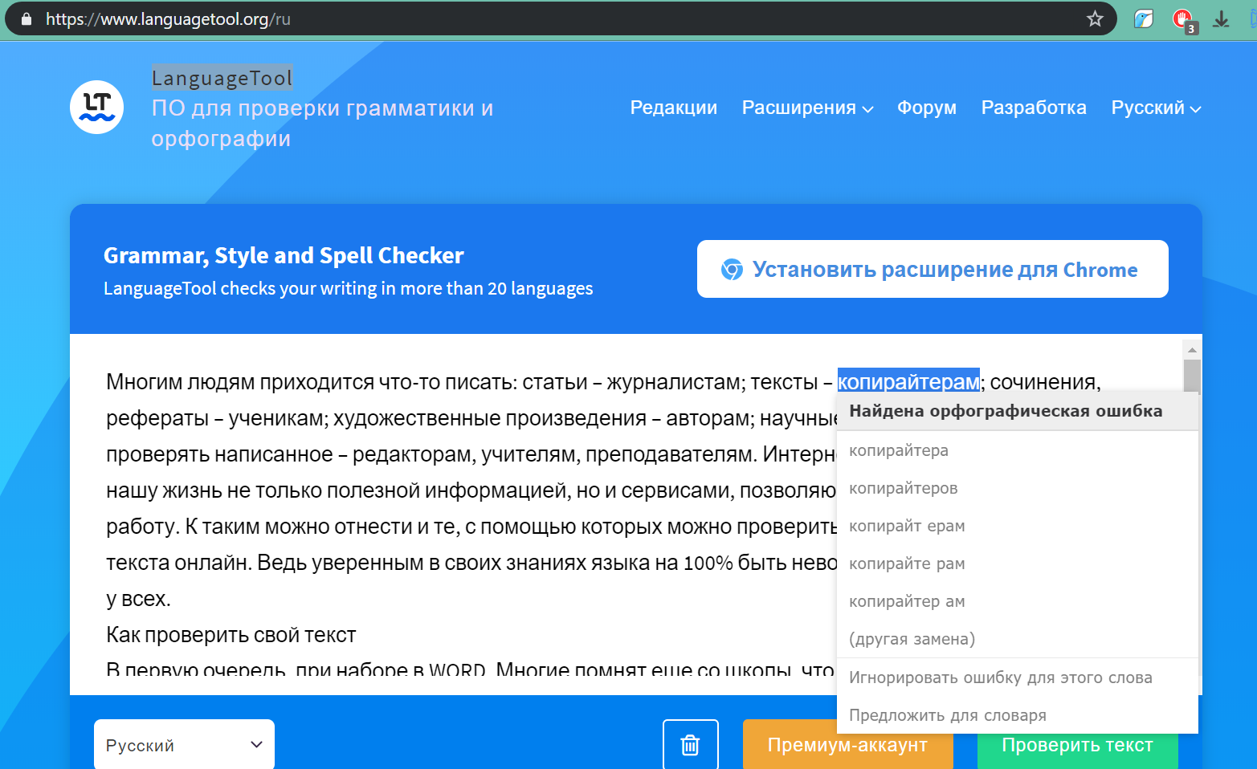Viewport: 1257px width, 769px height.
Task: Choose suggestion копирайтер ам
Action: 1017,601
